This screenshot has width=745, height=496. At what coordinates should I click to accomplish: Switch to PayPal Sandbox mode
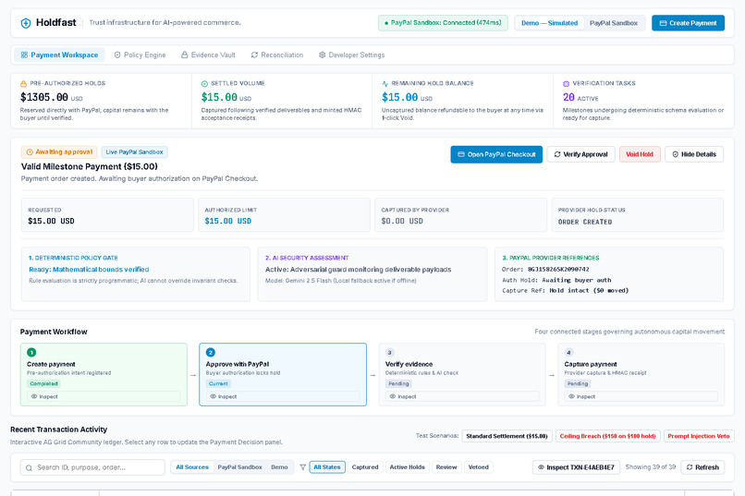click(614, 23)
